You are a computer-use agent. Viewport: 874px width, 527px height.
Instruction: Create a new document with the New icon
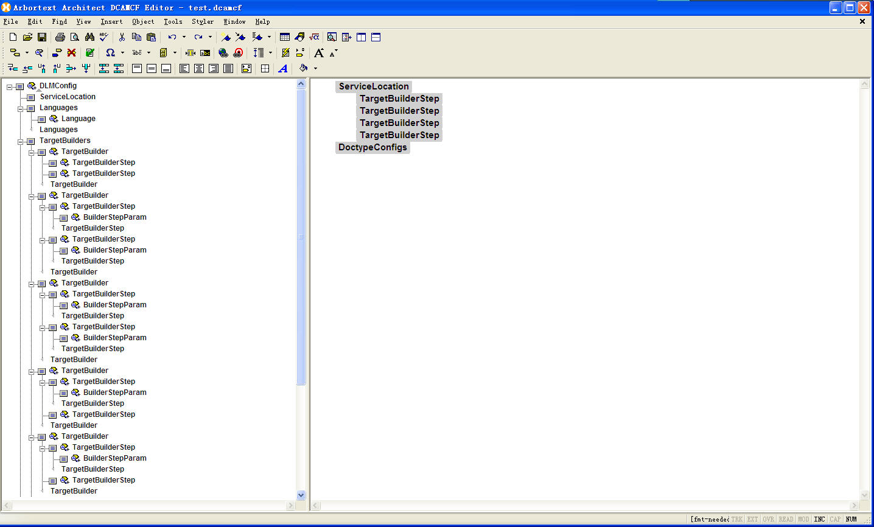13,37
